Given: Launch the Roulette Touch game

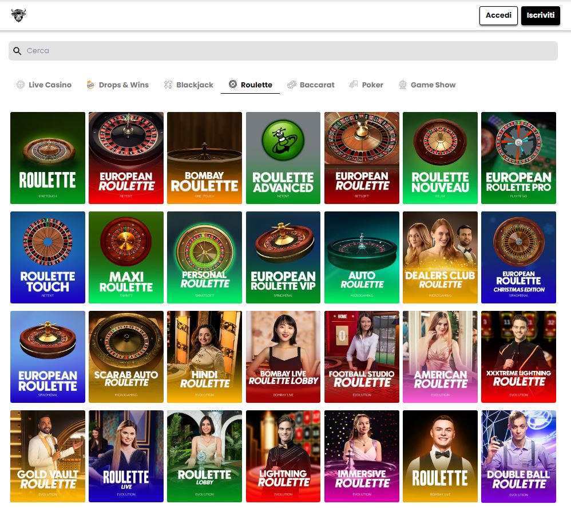Looking at the screenshot, I should 47,258.
